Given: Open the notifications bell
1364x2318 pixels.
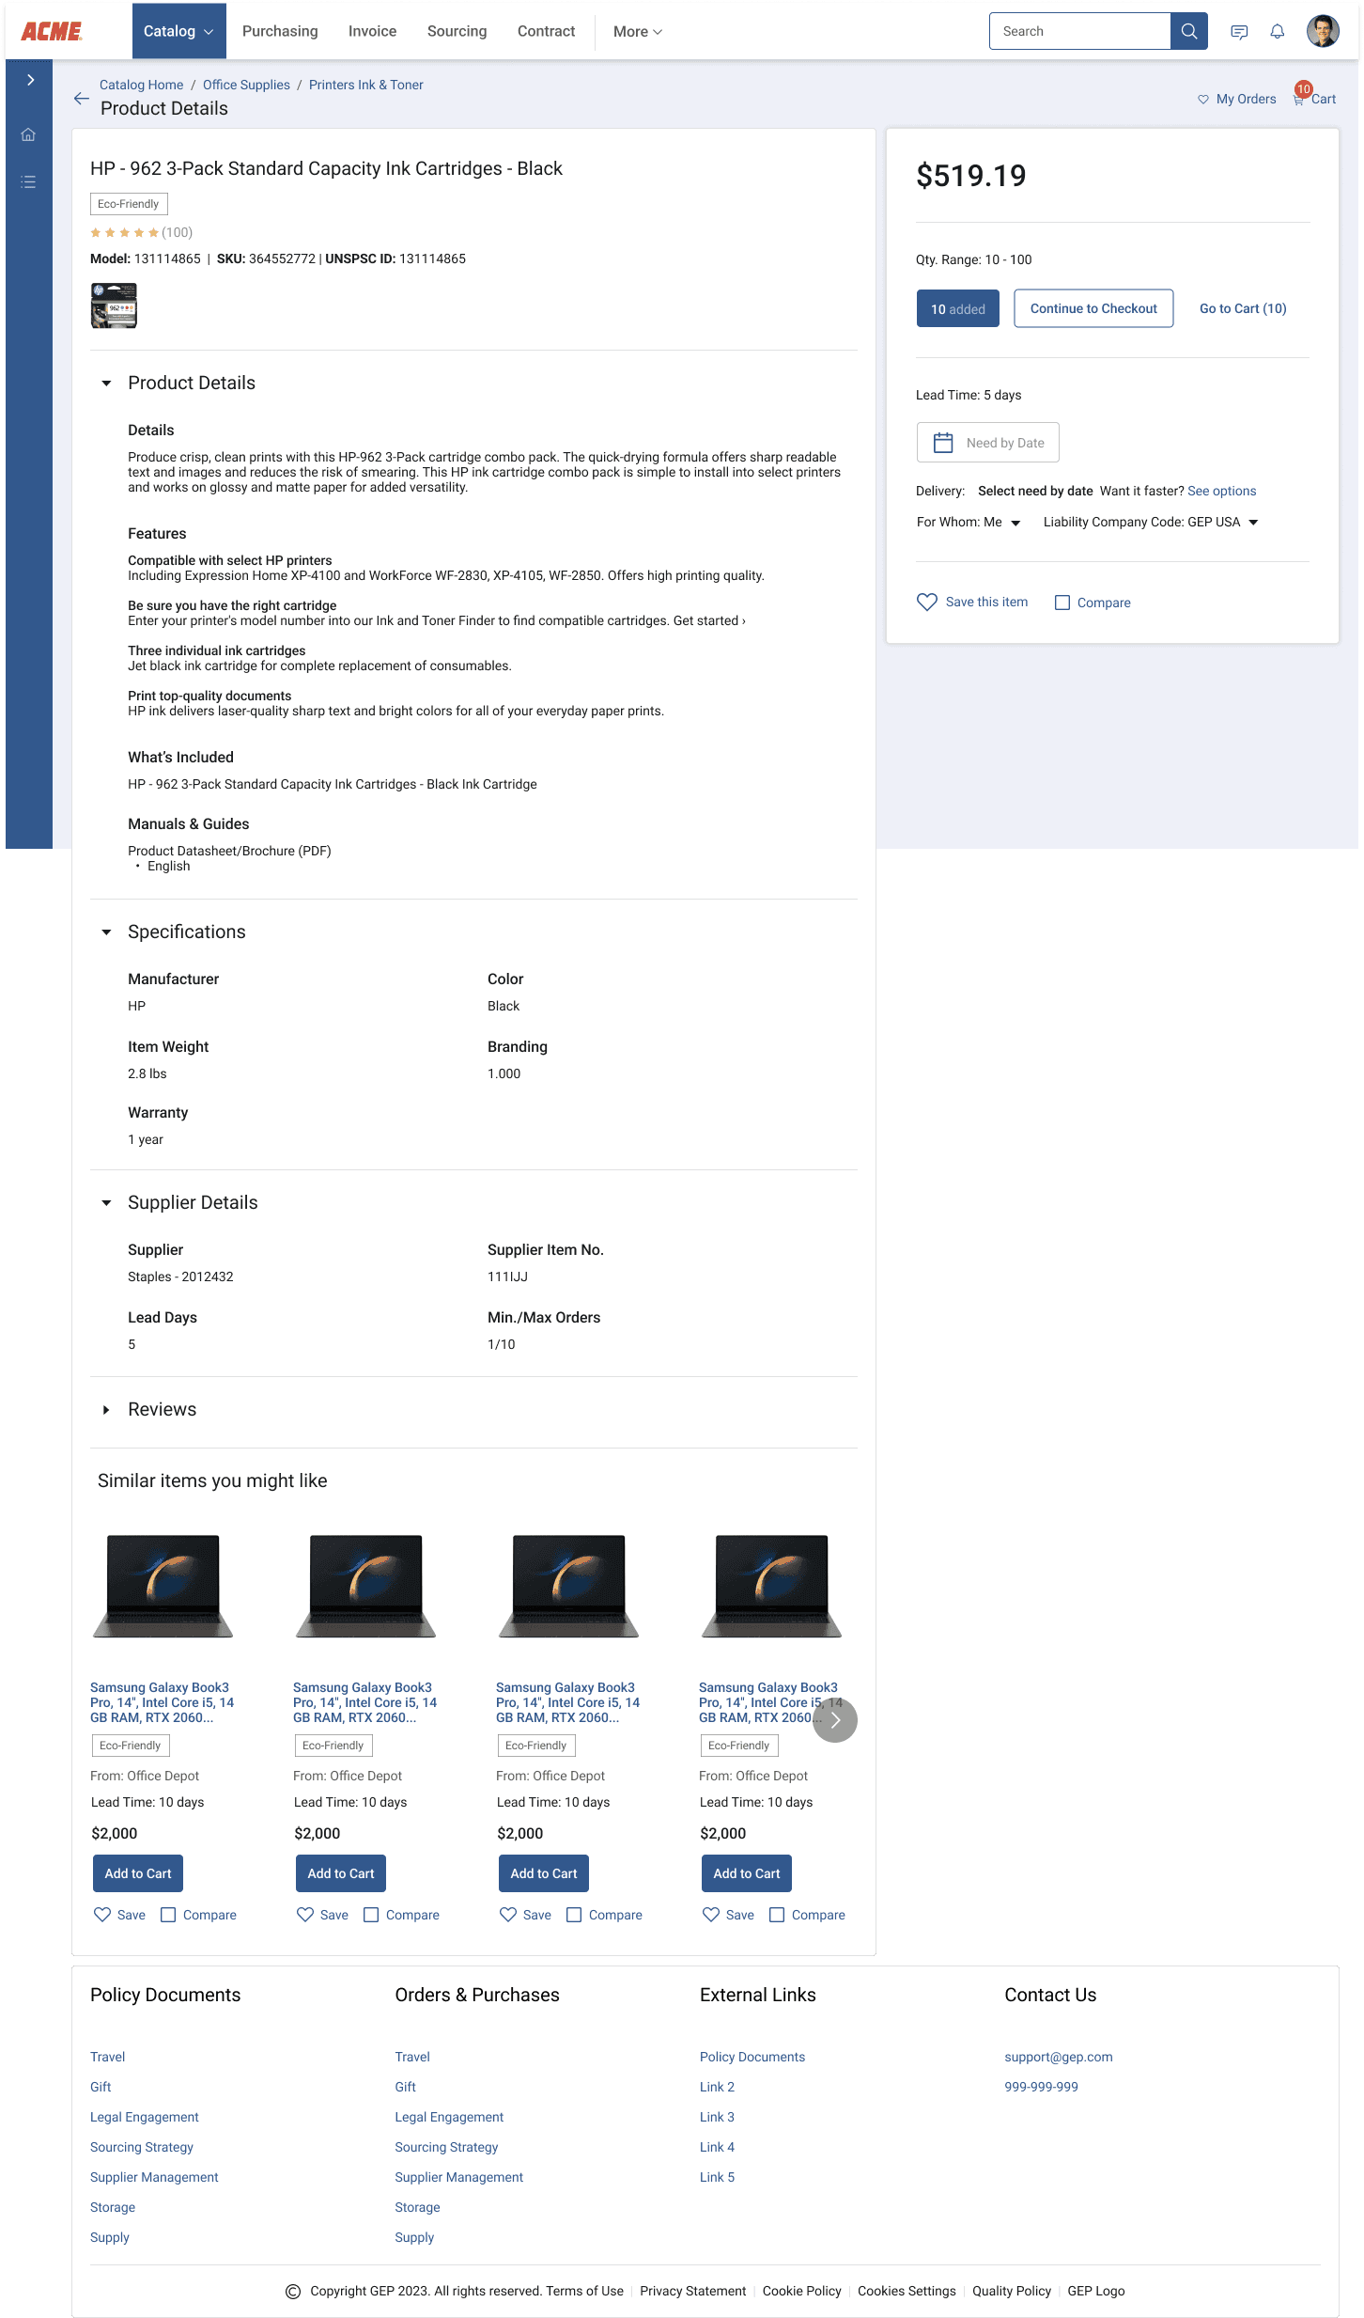Looking at the screenshot, I should 1277,32.
